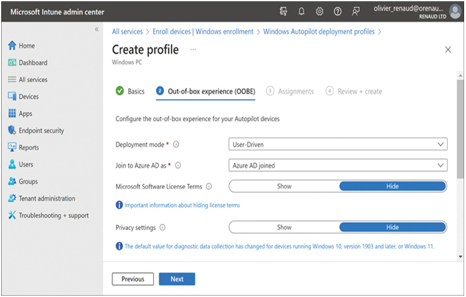Click the Apps grid icon
This screenshot has width=466, height=297.
(x=12, y=113)
